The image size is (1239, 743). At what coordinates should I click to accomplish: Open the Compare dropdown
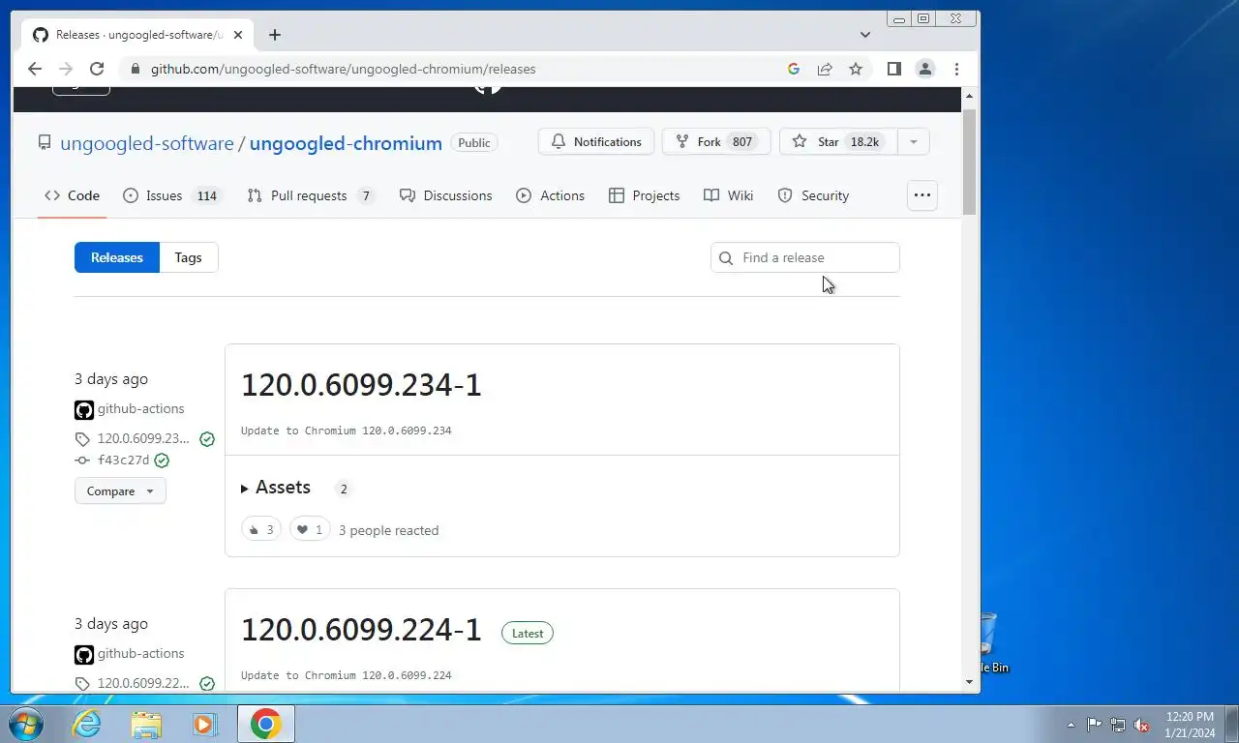[120, 490]
